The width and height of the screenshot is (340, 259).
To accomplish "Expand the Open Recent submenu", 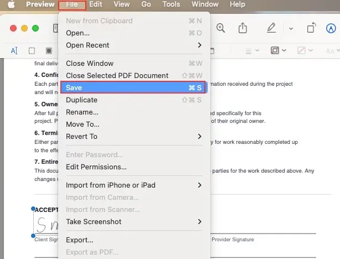I will pos(134,45).
